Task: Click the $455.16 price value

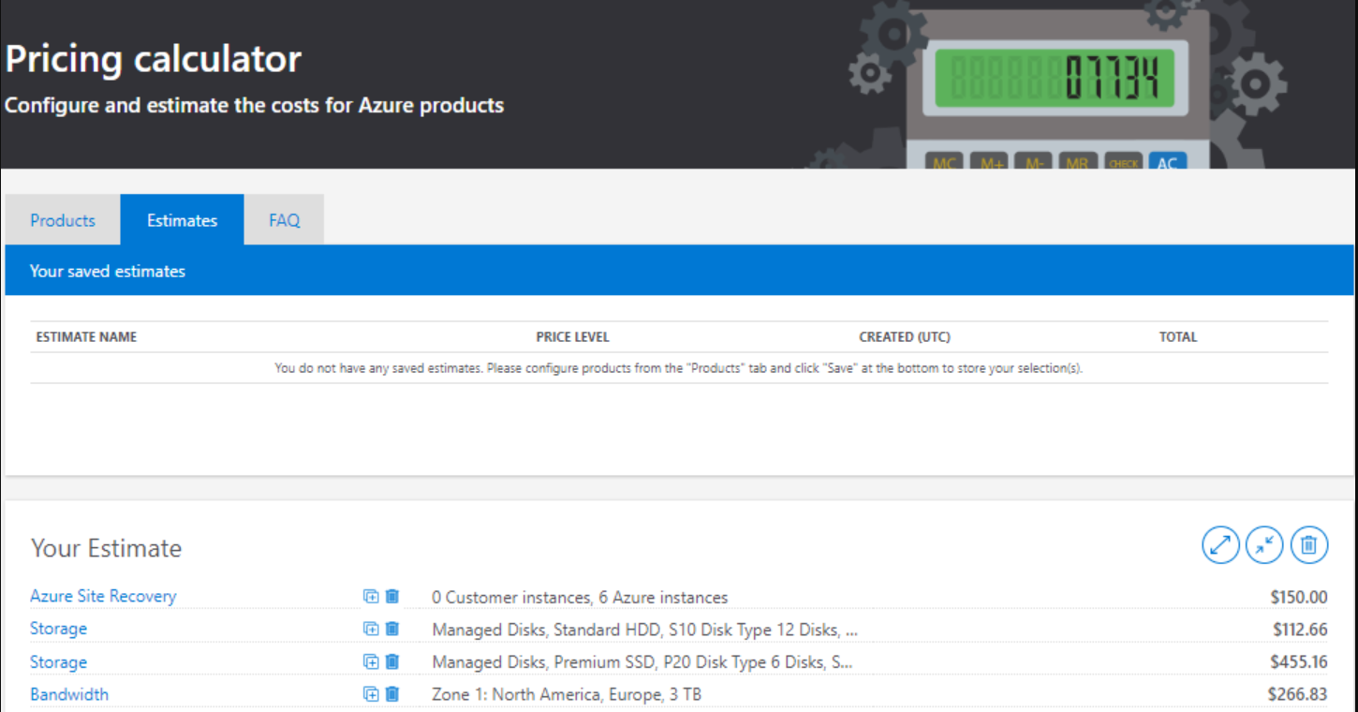Action: point(1299,662)
